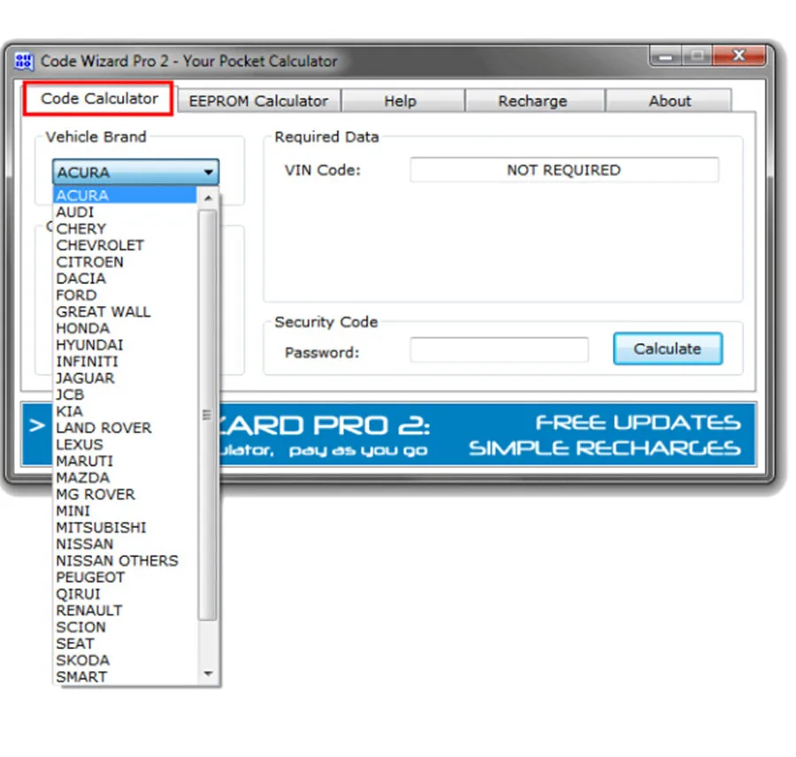This screenshot has height=757, width=796.
Task: Select LAND ROVER in the list
Action: [126, 428]
